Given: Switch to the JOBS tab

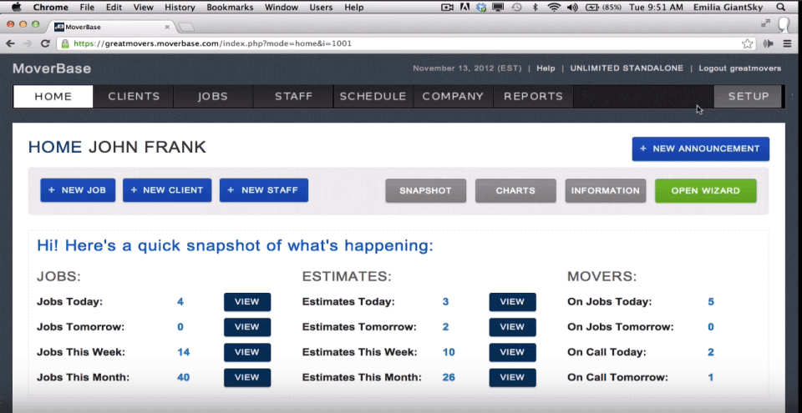Looking at the screenshot, I should click(x=213, y=96).
